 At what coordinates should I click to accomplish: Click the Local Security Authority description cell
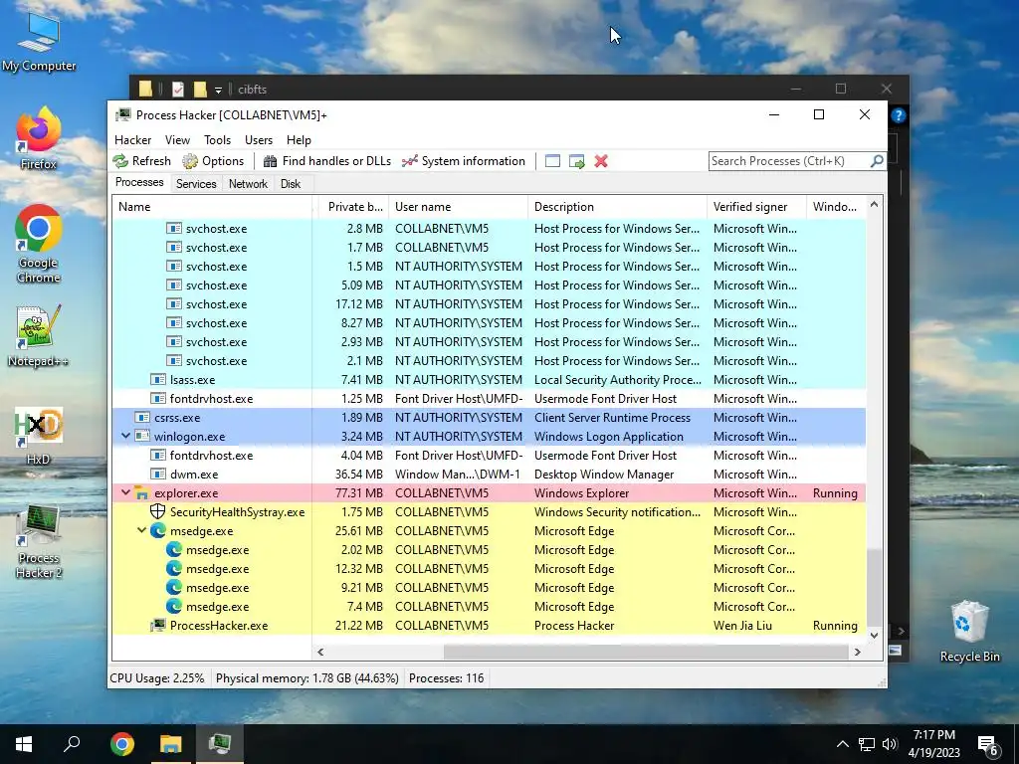(617, 379)
